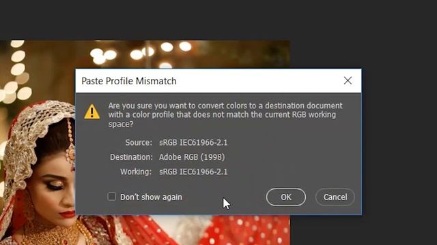
Task: Click the Paste Profile Mismatch title text
Action: (129, 81)
